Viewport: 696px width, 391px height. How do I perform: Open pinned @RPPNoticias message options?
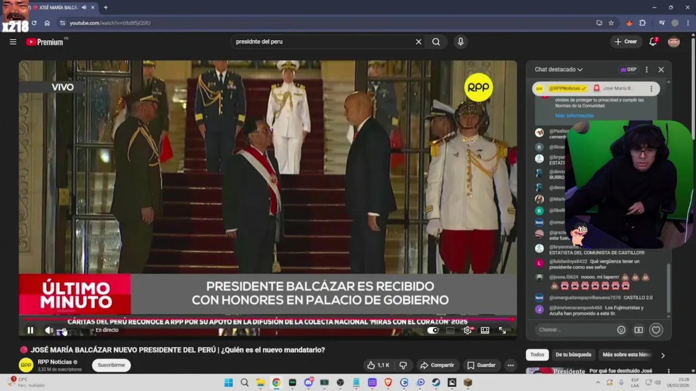click(x=651, y=89)
